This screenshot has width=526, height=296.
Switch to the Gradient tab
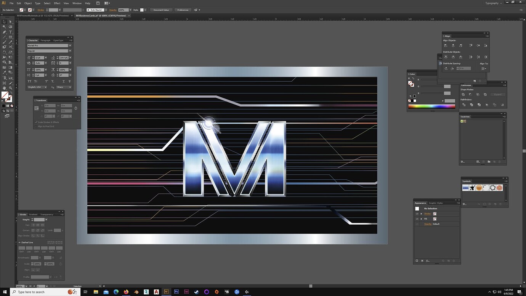34,214
